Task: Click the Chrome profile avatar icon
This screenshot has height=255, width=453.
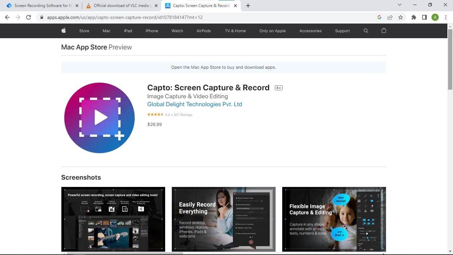Action: [435, 17]
